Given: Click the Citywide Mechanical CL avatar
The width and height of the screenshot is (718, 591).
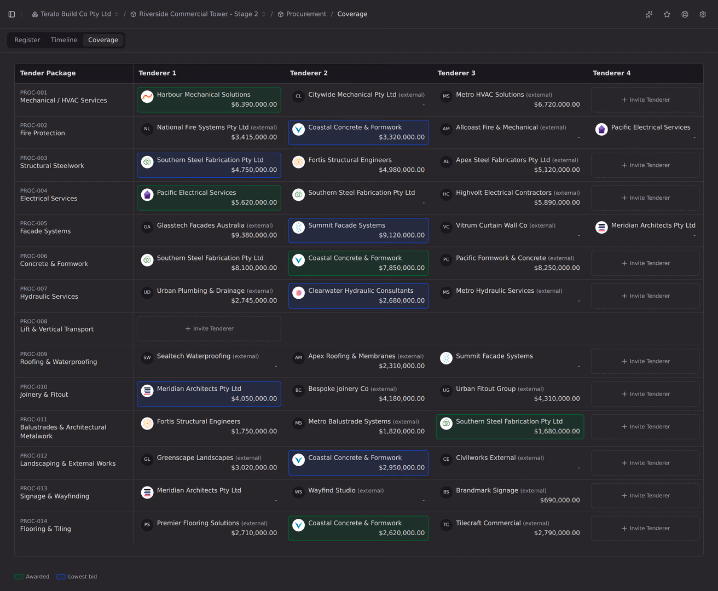Looking at the screenshot, I should tap(298, 96).
